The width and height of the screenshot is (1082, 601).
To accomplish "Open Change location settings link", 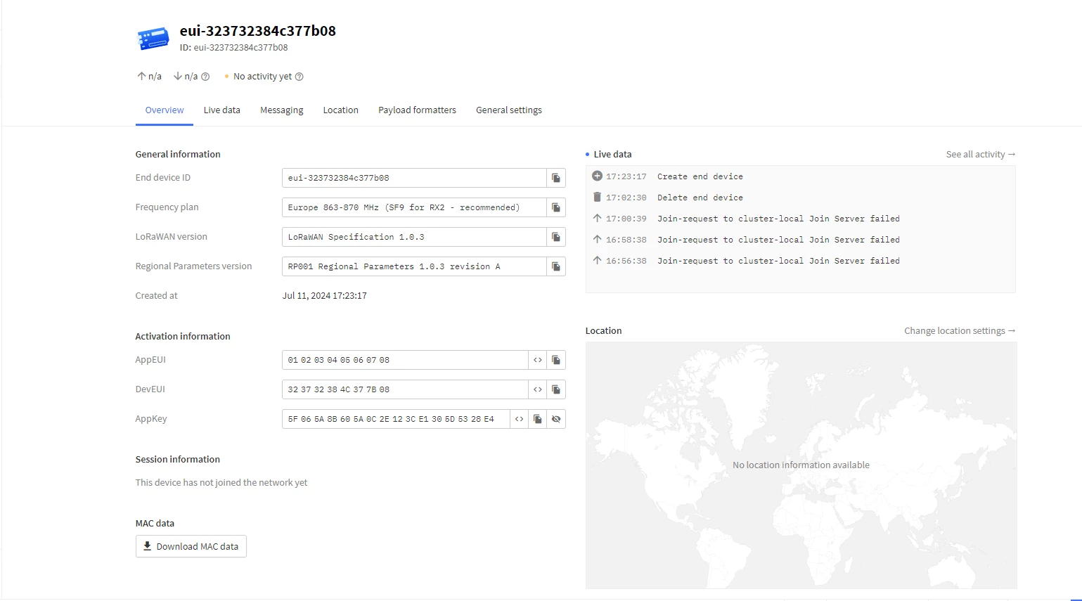I will (960, 331).
